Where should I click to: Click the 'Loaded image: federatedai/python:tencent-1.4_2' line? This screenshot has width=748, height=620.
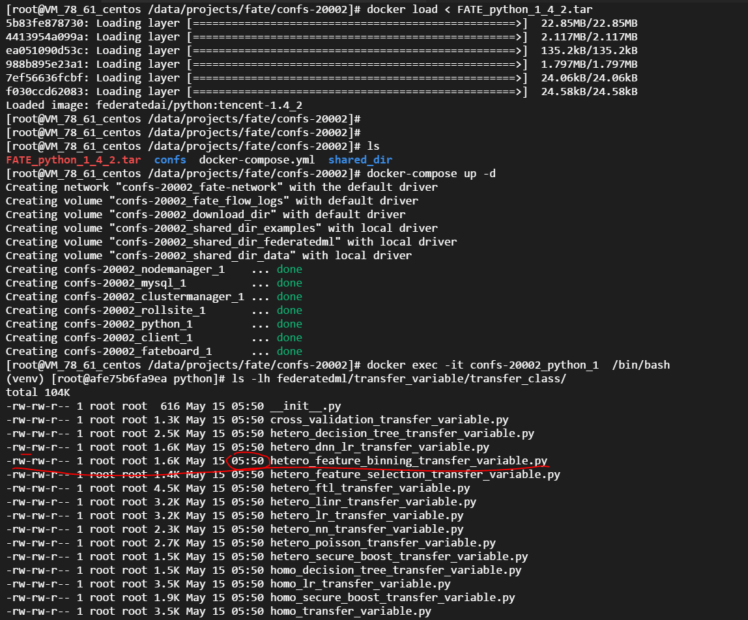click(154, 106)
